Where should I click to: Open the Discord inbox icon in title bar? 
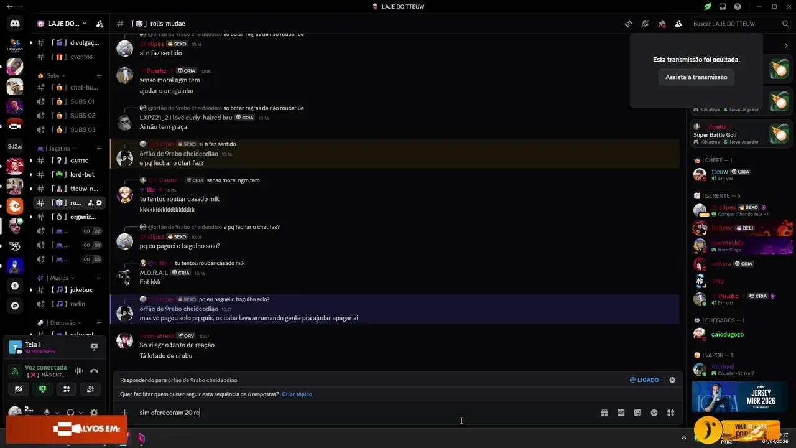[x=723, y=7]
